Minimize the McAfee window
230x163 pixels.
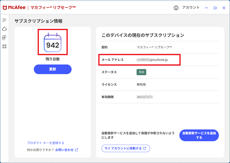click(207, 8)
